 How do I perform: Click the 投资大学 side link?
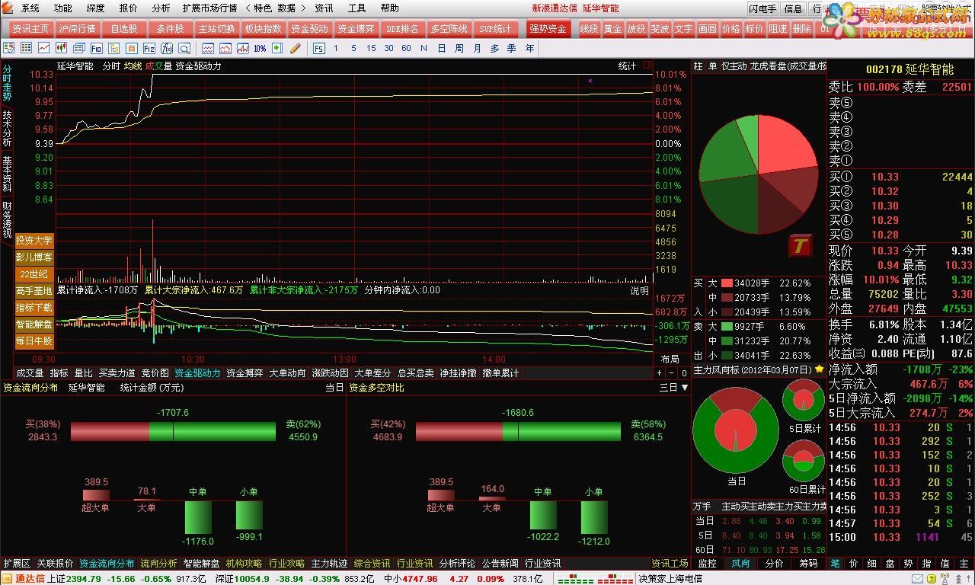[34, 240]
